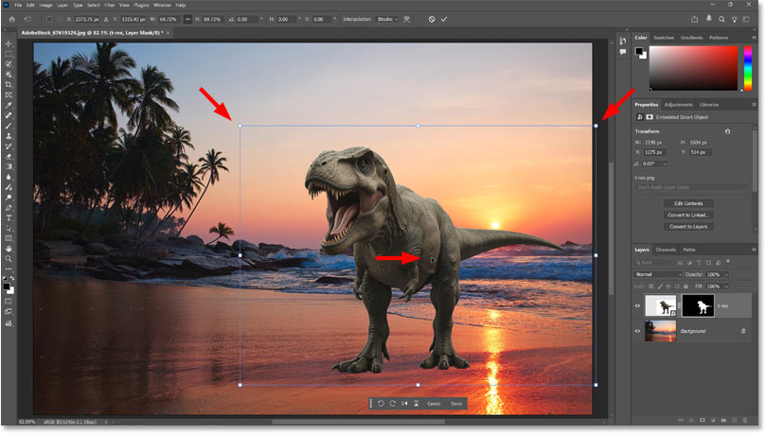Screen dimensions: 766x434
Task: Click the add layer style fx icon
Action: coord(692,421)
